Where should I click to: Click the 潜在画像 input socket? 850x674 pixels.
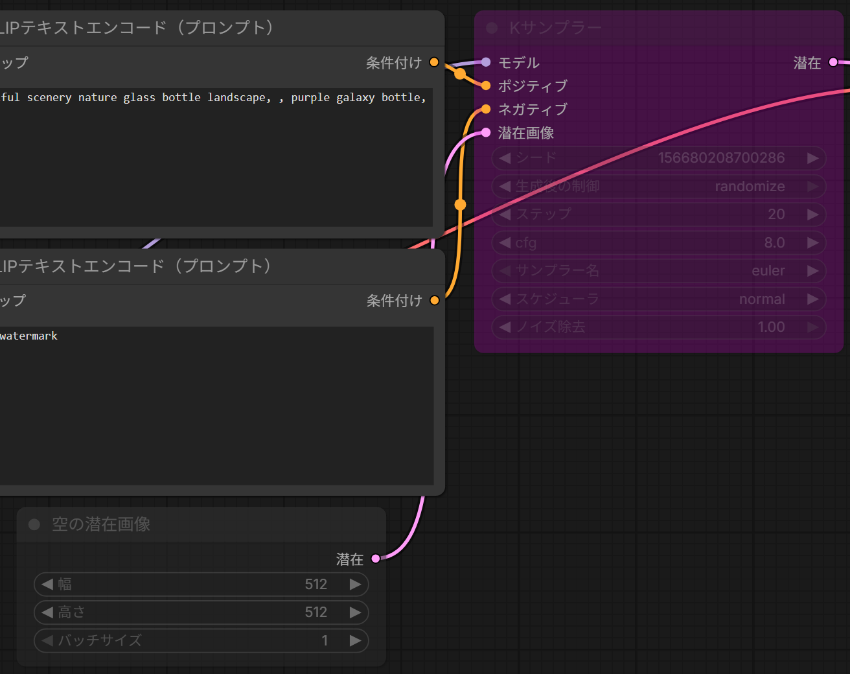tap(486, 132)
